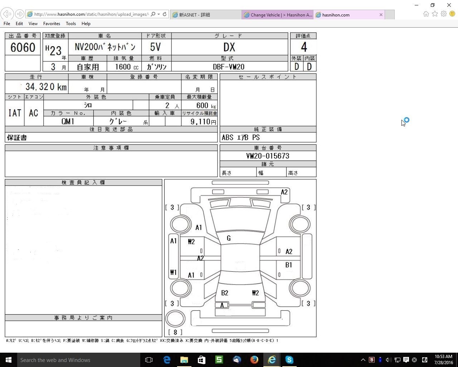Refresh the page with the reload icon
The image size is (458, 367).
point(165,14)
